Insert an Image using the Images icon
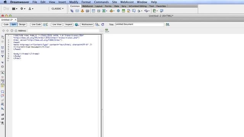 [x=104, y=11]
